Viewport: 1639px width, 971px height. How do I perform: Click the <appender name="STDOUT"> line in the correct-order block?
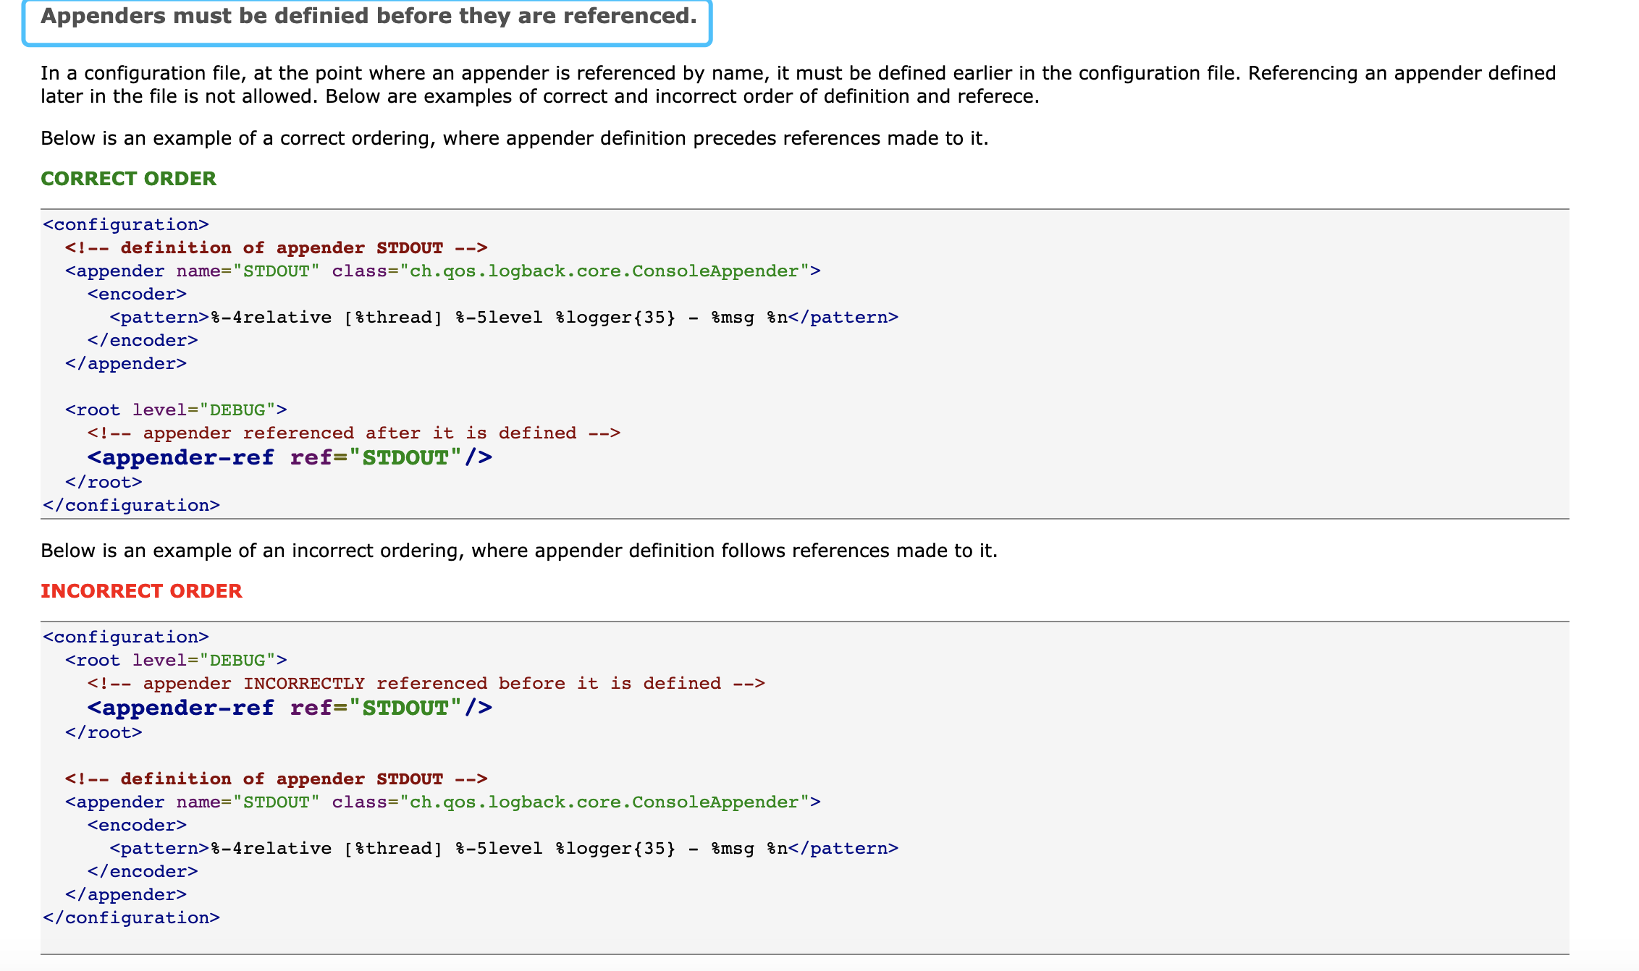pyautogui.click(x=443, y=271)
